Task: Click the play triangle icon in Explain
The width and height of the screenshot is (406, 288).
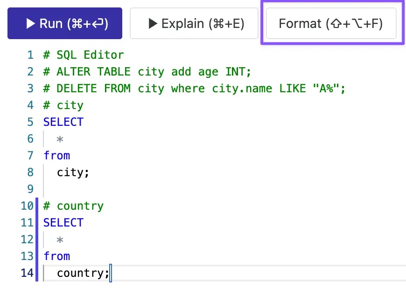Action: point(153,23)
